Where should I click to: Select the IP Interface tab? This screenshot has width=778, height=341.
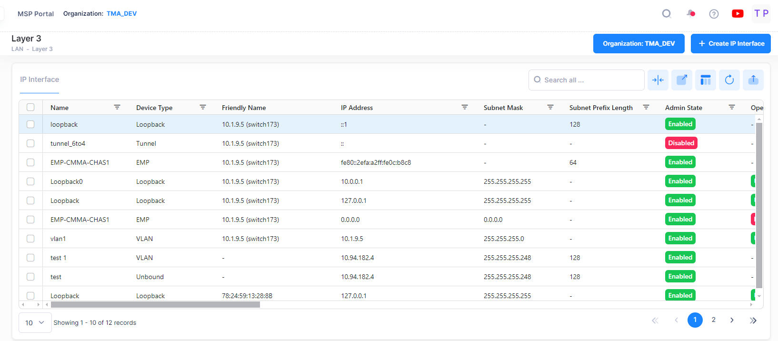pos(40,80)
